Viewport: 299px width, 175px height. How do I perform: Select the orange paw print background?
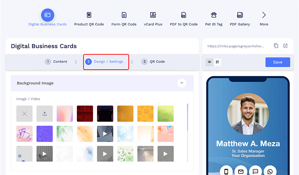tap(145, 114)
